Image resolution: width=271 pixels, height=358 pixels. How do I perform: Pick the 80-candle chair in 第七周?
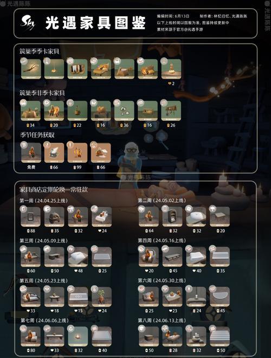(x=31, y=336)
